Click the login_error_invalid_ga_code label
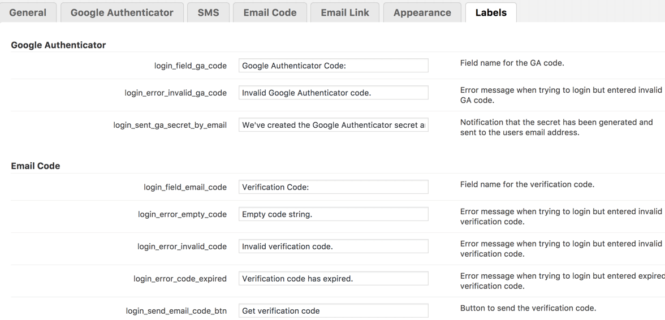Screen dimensions: 665x320 (175, 93)
